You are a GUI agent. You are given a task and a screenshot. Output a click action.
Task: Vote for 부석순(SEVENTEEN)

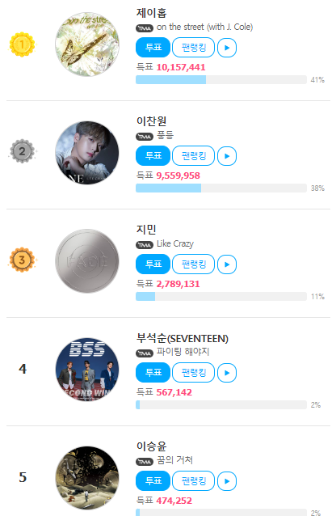[153, 373]
